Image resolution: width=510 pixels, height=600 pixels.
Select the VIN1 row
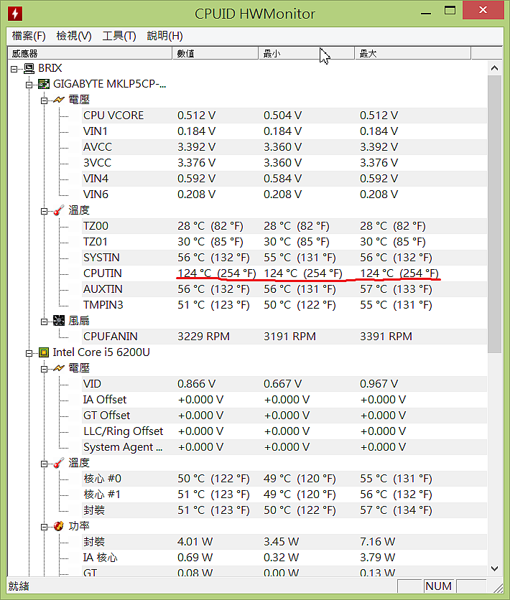(x=284, y=131)
